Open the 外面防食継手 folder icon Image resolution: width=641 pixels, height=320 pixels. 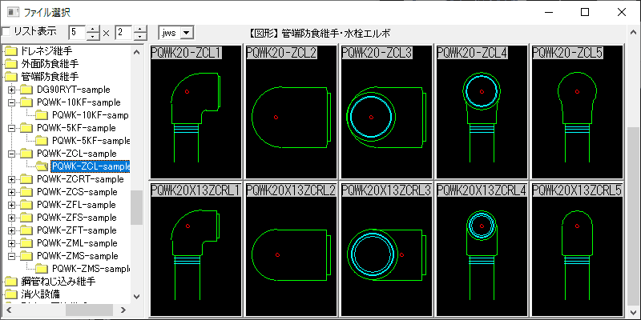pos(10,64)
